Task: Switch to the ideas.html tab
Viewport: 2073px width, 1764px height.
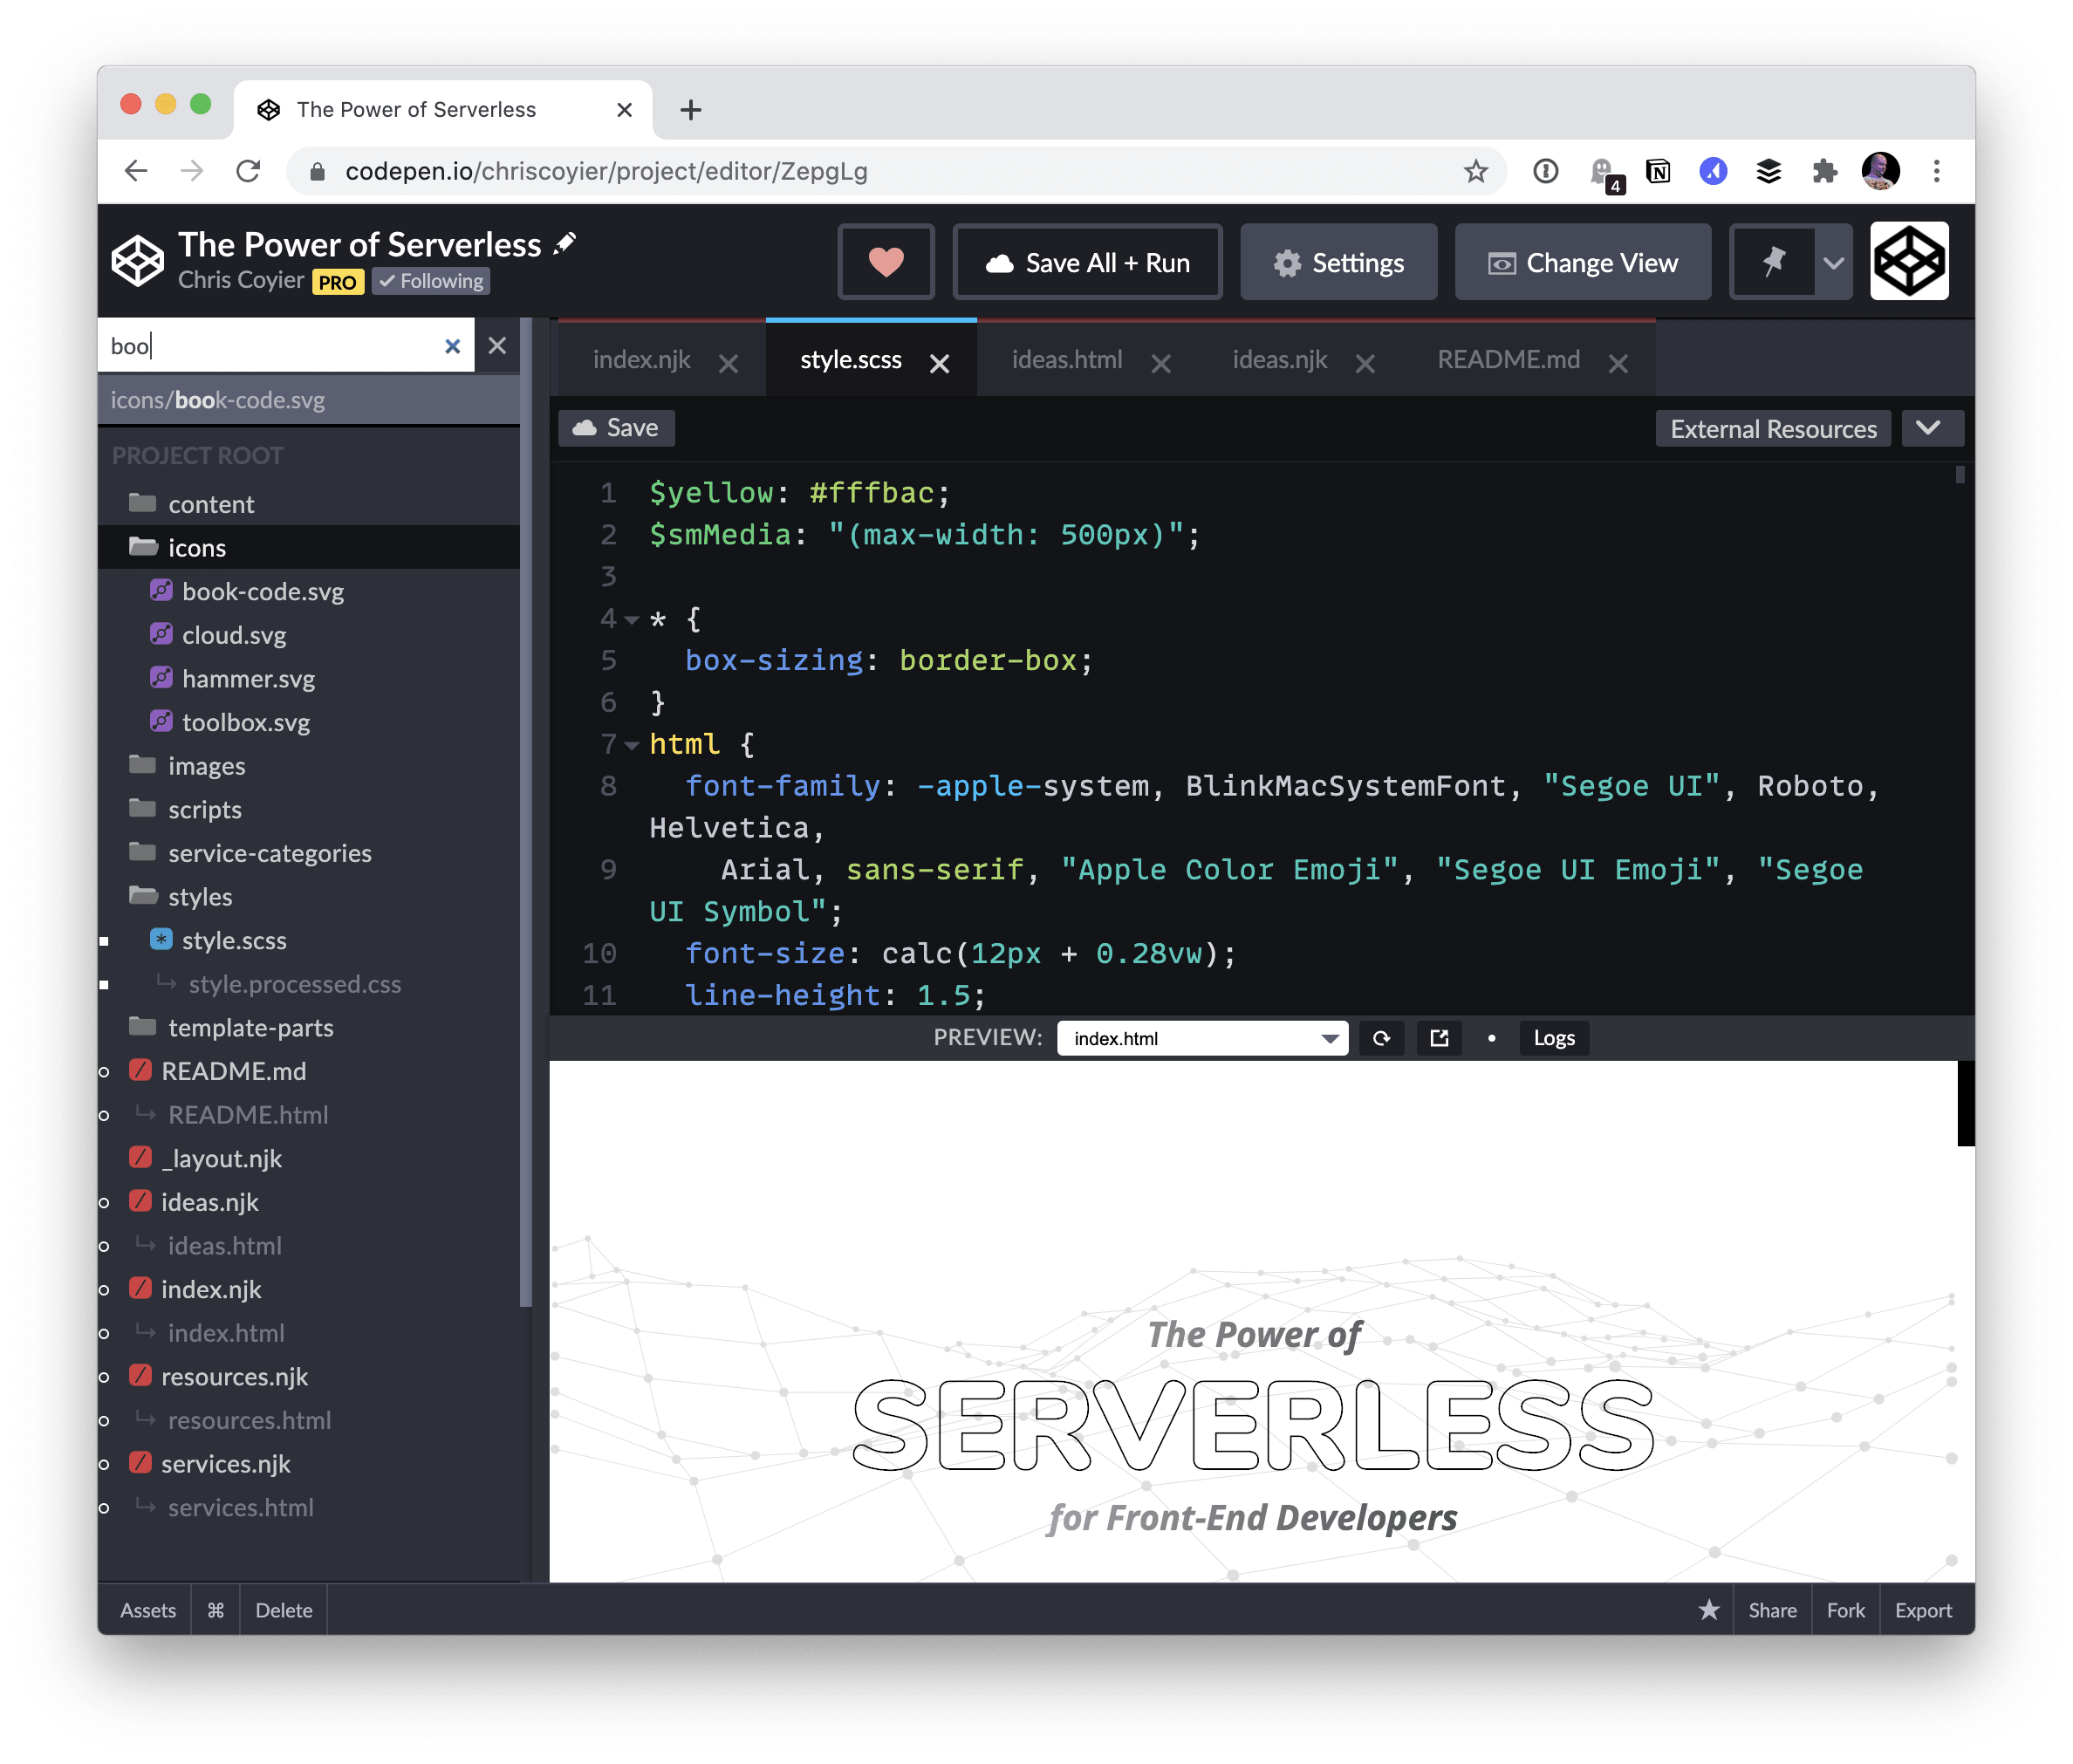Action: [x=1067, y=360]
